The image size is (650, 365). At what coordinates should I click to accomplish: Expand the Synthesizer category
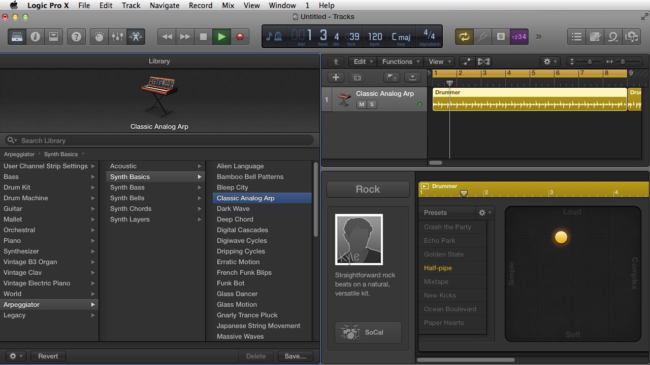tap(49, 251)
